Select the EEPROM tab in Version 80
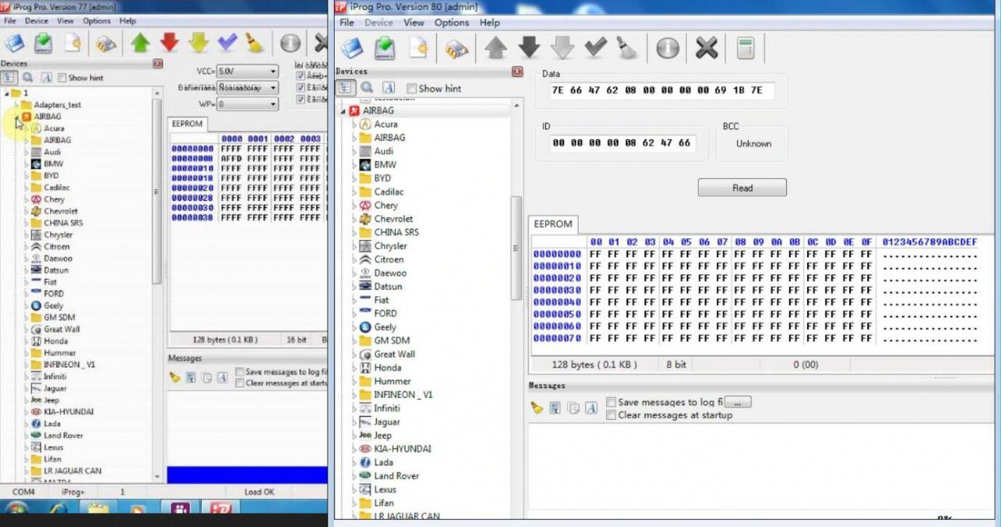The width and height of the screenshot is (1001, 527). [553, 224]
